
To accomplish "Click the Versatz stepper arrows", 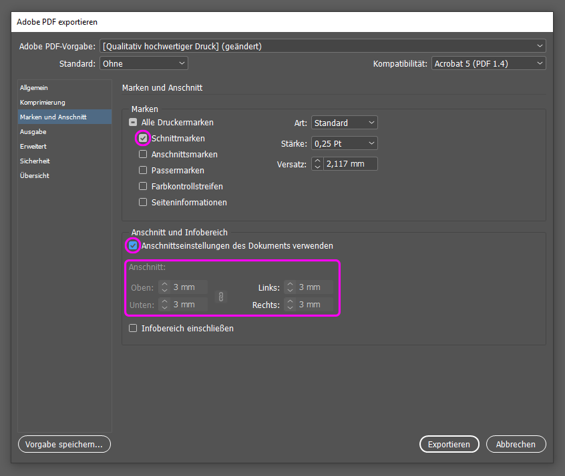I will click(x=317, y=164).
